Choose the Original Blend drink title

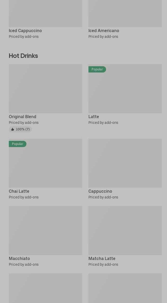pos(23,117)
